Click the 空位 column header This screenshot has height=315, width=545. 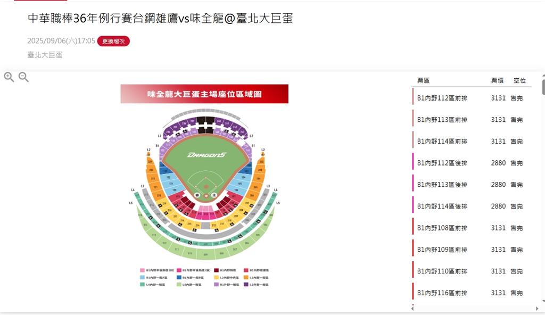point(519,80)
